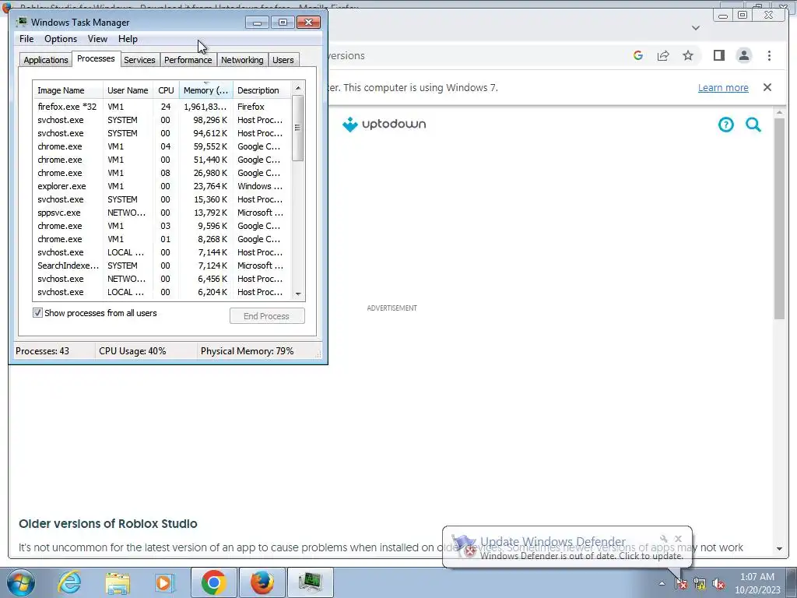
Task: Open the Help menu in Task Manager
Action: click(x=128, y=39)
